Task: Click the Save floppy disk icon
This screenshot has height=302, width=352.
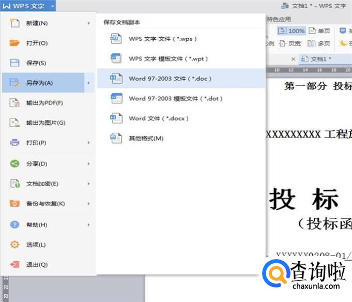Action: tap(14, 63)
